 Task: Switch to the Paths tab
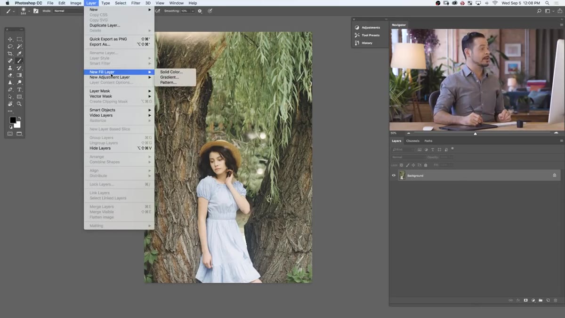point(428,141)
